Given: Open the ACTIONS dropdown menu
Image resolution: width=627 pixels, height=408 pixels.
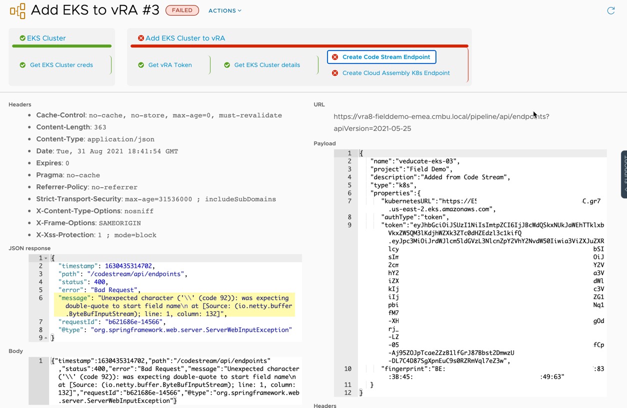Looking at the screenshot, I should (x=225, y=10).
